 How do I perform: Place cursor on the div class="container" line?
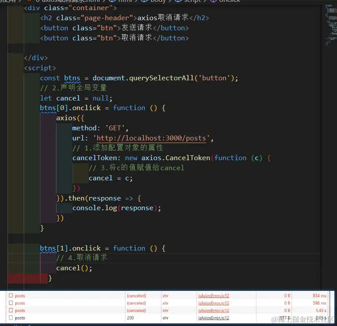pos(70,8)
